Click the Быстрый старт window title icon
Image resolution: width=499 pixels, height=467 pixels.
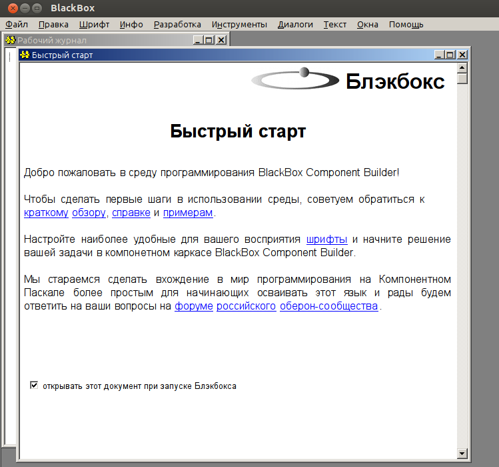(x=25, y=55)
